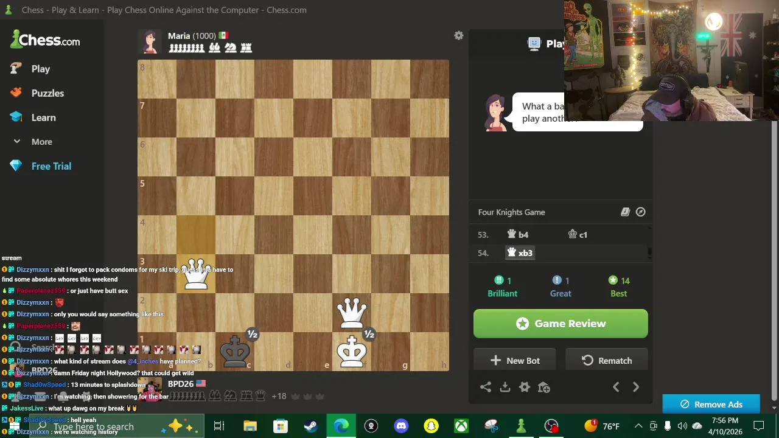This screenshot has height=438, width=779.
Task: Switch to Microsoft Edge on the taskbar
Action: (341, 426)
